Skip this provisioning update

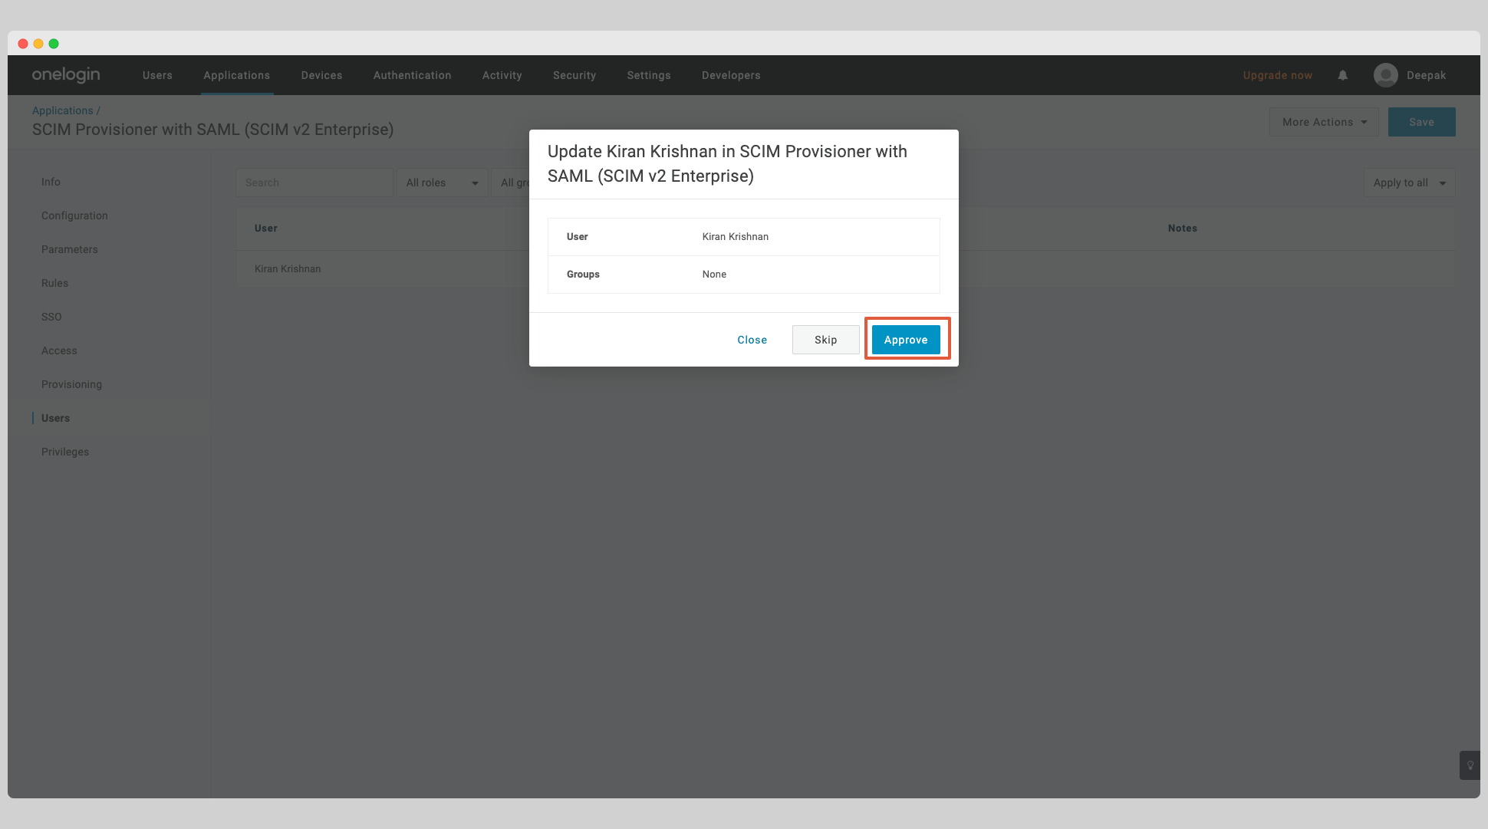coord(825,339)
